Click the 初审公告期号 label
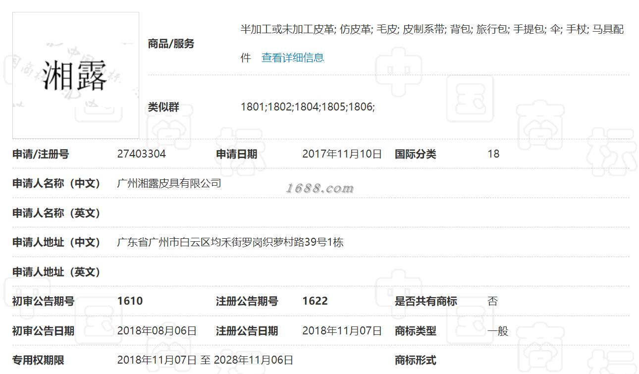This screenshot has width=639, height=374. (43, 301)
